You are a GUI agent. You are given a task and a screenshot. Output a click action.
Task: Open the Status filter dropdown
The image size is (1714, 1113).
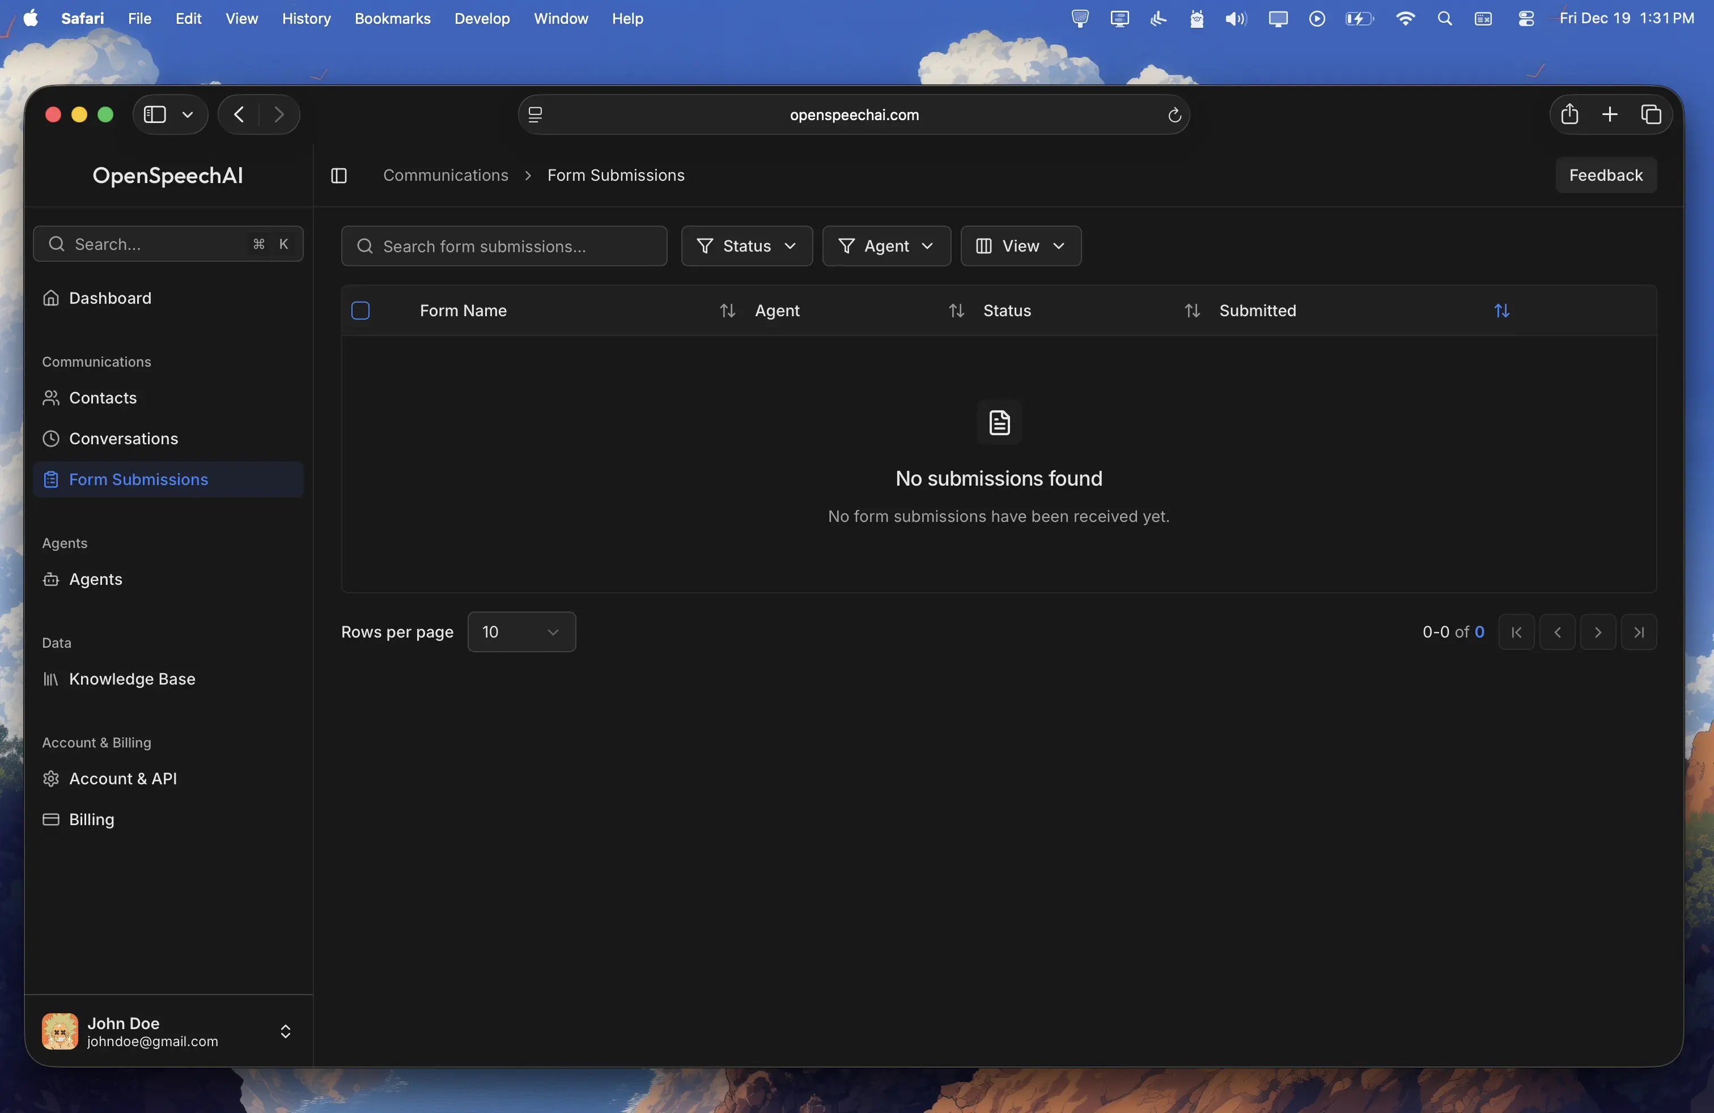coord(747,246)
